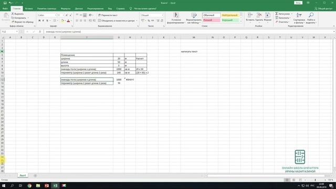This screenshot has height=189, width=336.
Task: Apply cell borders button
Action: (55, 20)
